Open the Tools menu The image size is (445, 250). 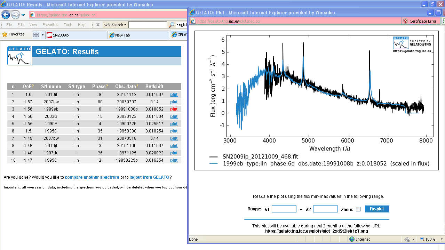pos(68,25)
